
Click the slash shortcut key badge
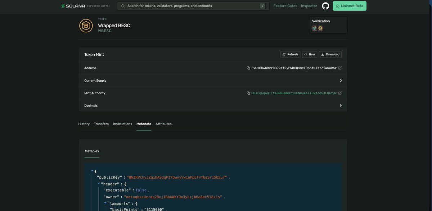(x=263, y=6)
